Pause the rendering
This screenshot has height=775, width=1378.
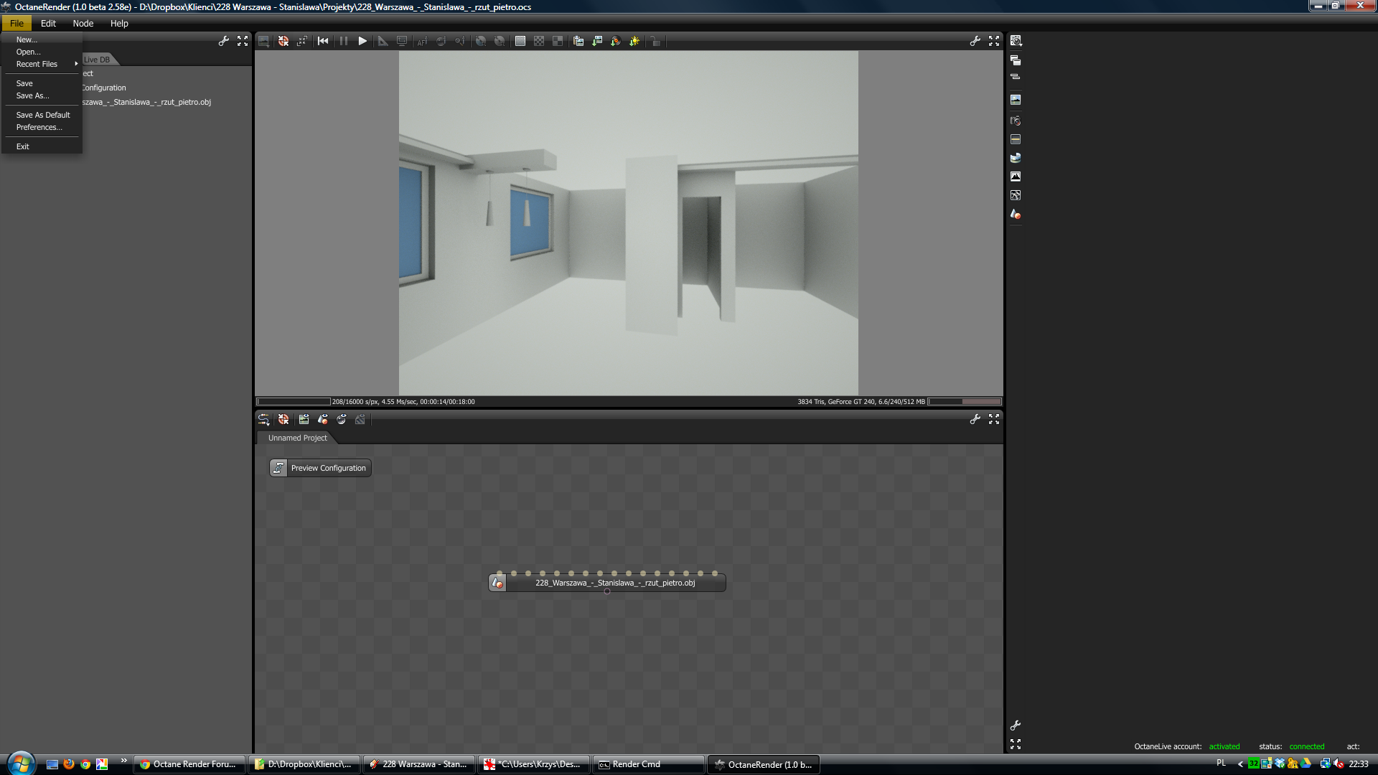click(x=344, y=41)
